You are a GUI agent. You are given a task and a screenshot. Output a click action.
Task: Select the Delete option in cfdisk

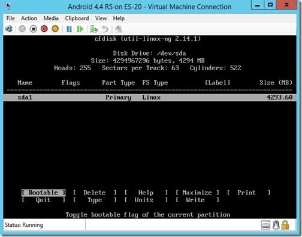click(95, 193)
